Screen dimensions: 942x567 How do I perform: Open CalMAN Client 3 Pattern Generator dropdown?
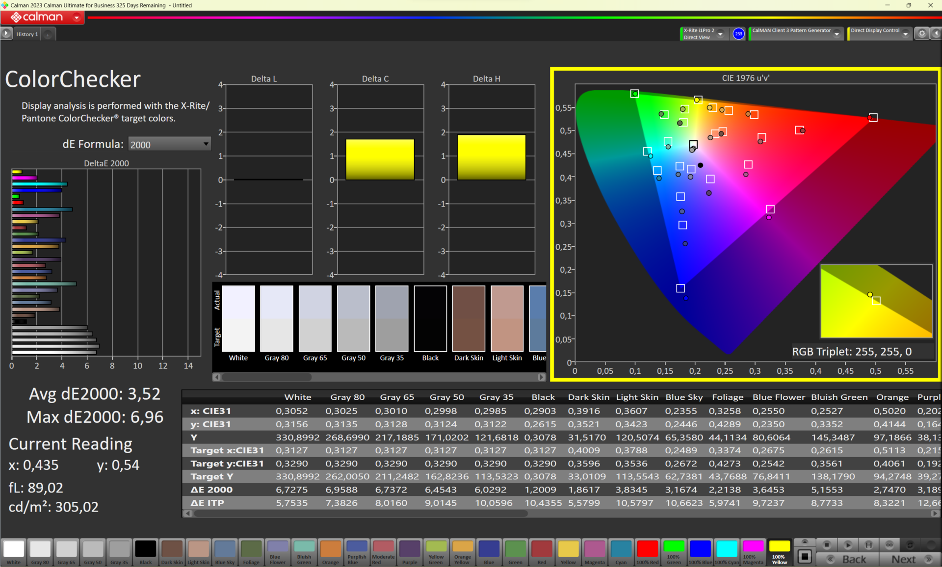point(837,34)
